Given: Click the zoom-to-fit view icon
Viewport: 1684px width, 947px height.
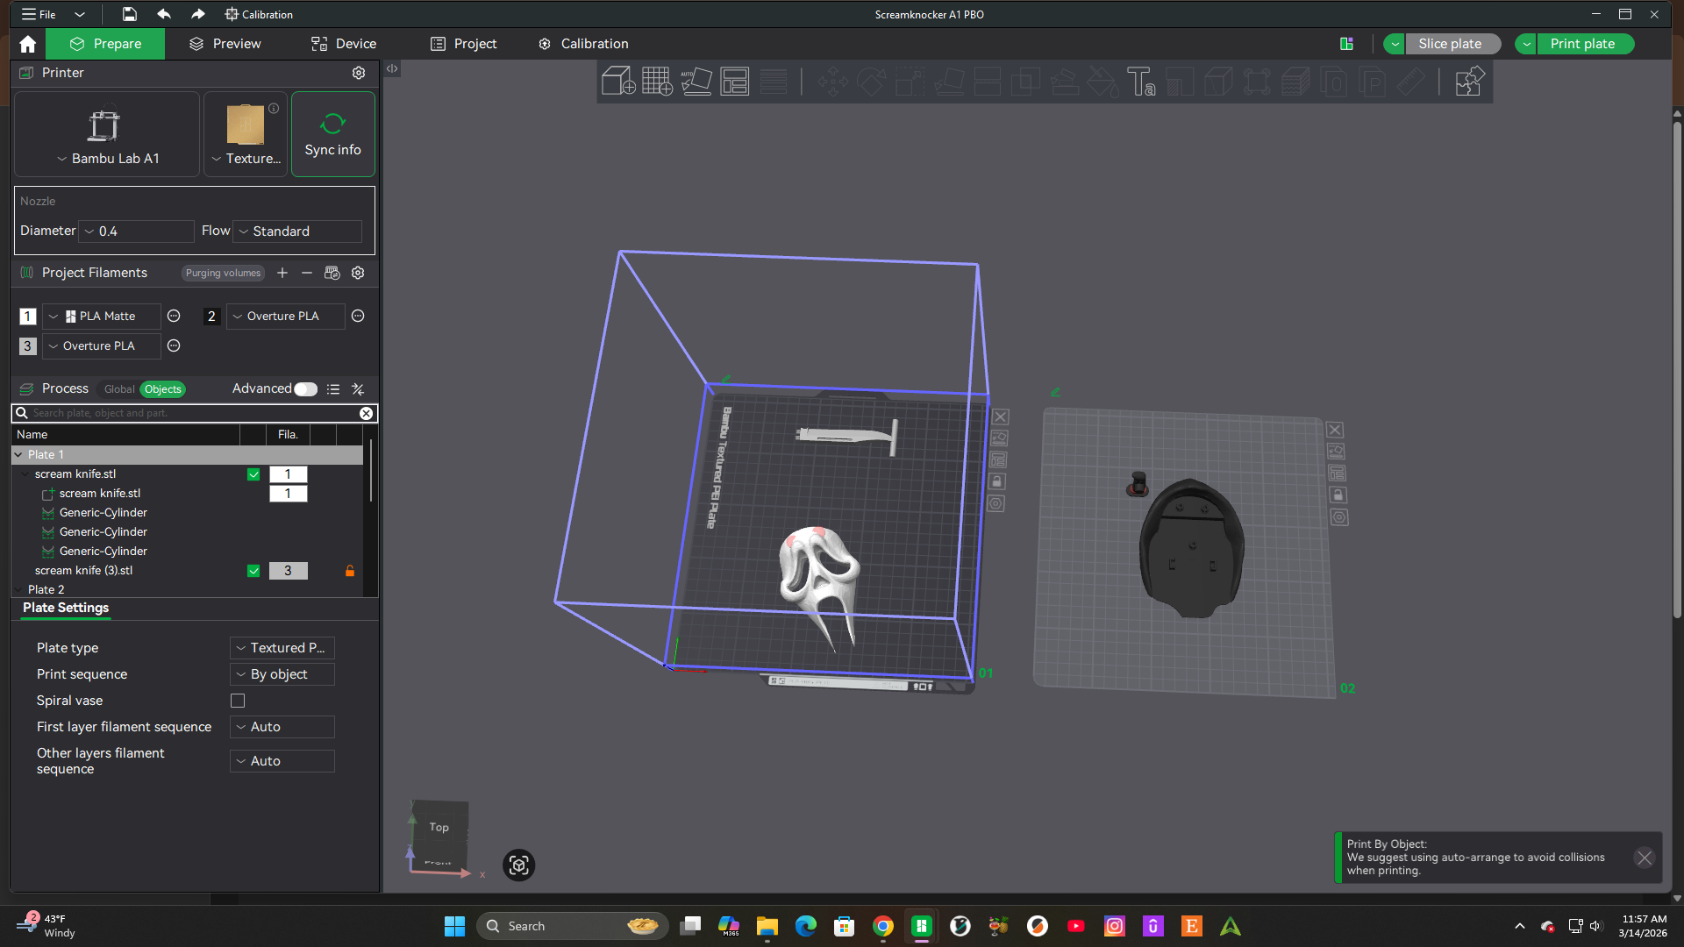Looking at the screenshot, I should (518, 865).
